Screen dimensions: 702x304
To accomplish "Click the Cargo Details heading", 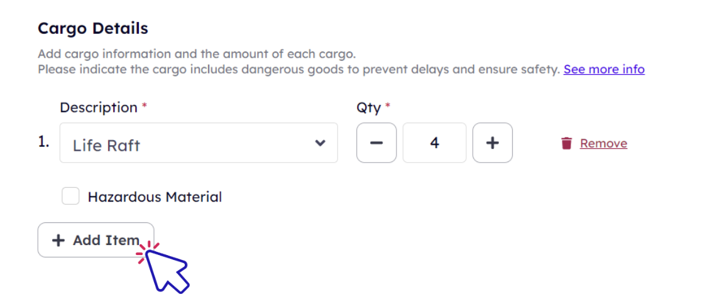I will coord(93,28).
